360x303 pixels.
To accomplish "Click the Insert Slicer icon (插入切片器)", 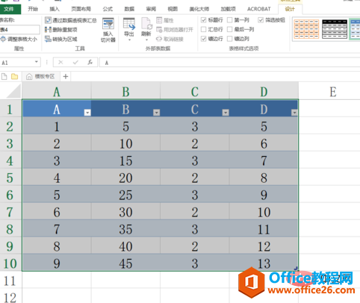I will (108, 24).
